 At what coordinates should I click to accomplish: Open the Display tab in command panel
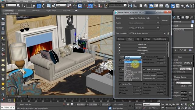pyautogui.click(x=187, y=17)
